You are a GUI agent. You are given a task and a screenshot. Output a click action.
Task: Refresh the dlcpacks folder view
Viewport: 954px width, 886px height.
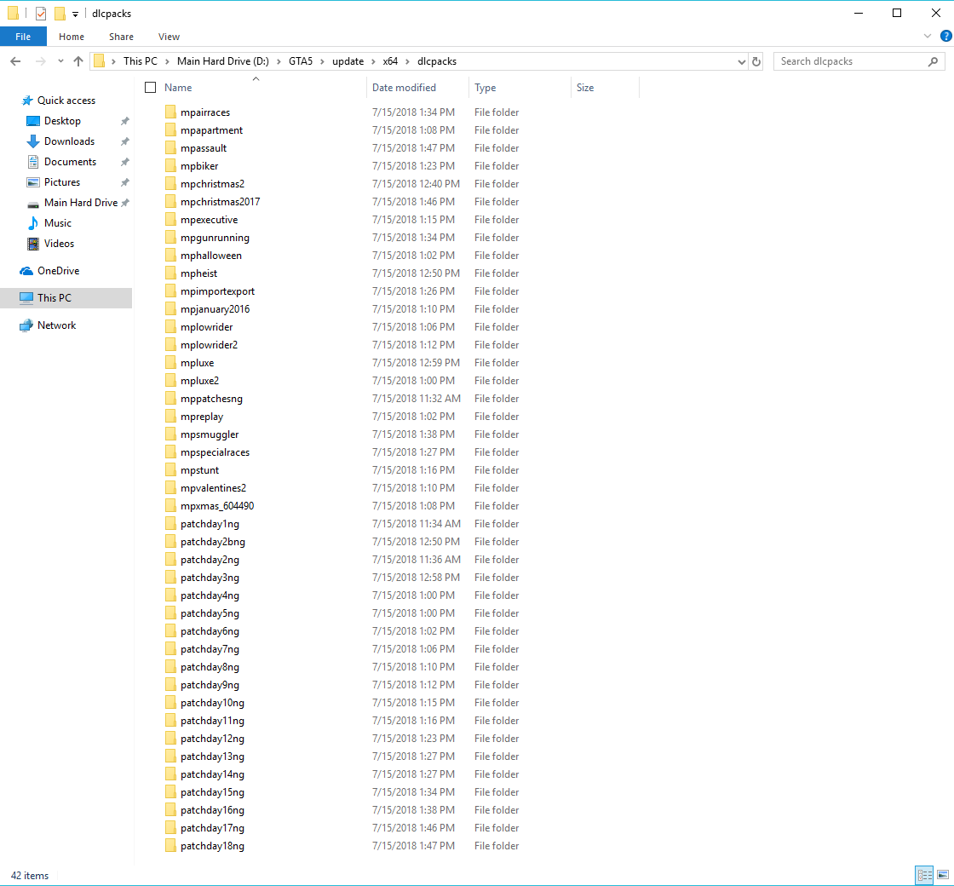click(x=756, y=61)
